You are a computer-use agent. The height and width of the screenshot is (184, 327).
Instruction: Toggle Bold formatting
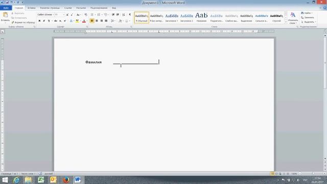pyautogui.click(x=39, y=21)
